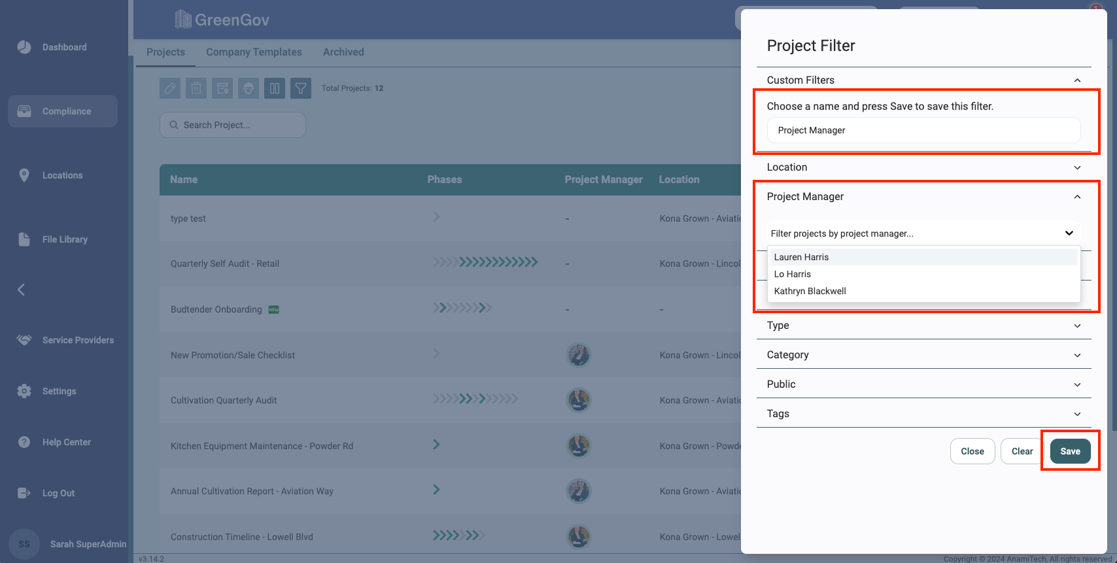1117x563 pixels.
Task: Open the Settings gear icon
Action: [x=24, y=391]
